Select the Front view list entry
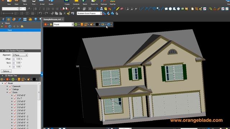 coord(20,30)
